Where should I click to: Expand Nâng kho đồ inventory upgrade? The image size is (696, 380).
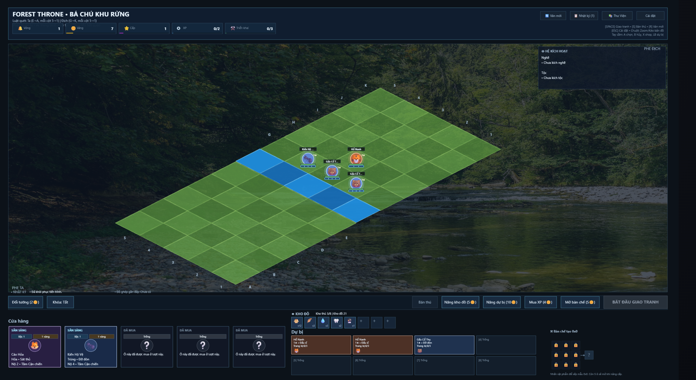[x=460, y=302]
